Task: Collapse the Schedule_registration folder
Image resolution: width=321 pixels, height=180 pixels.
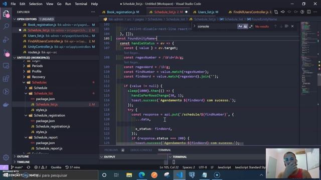Action: click(49, 115)
